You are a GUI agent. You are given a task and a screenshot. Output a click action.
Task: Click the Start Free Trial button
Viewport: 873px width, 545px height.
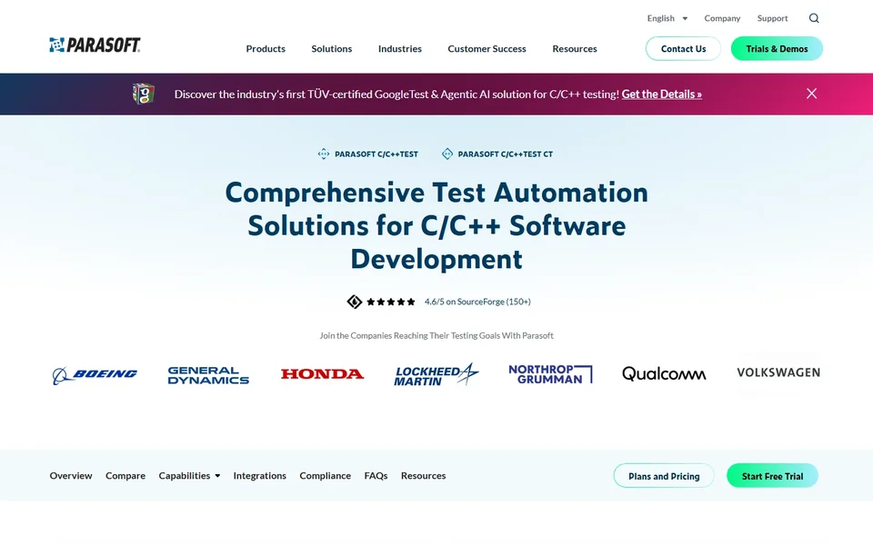coord(772,476)
